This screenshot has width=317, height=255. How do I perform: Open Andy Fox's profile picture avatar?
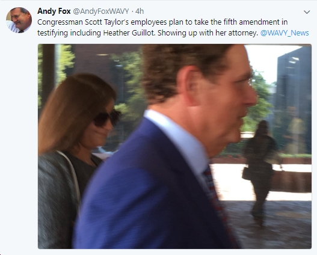[19, 20]
